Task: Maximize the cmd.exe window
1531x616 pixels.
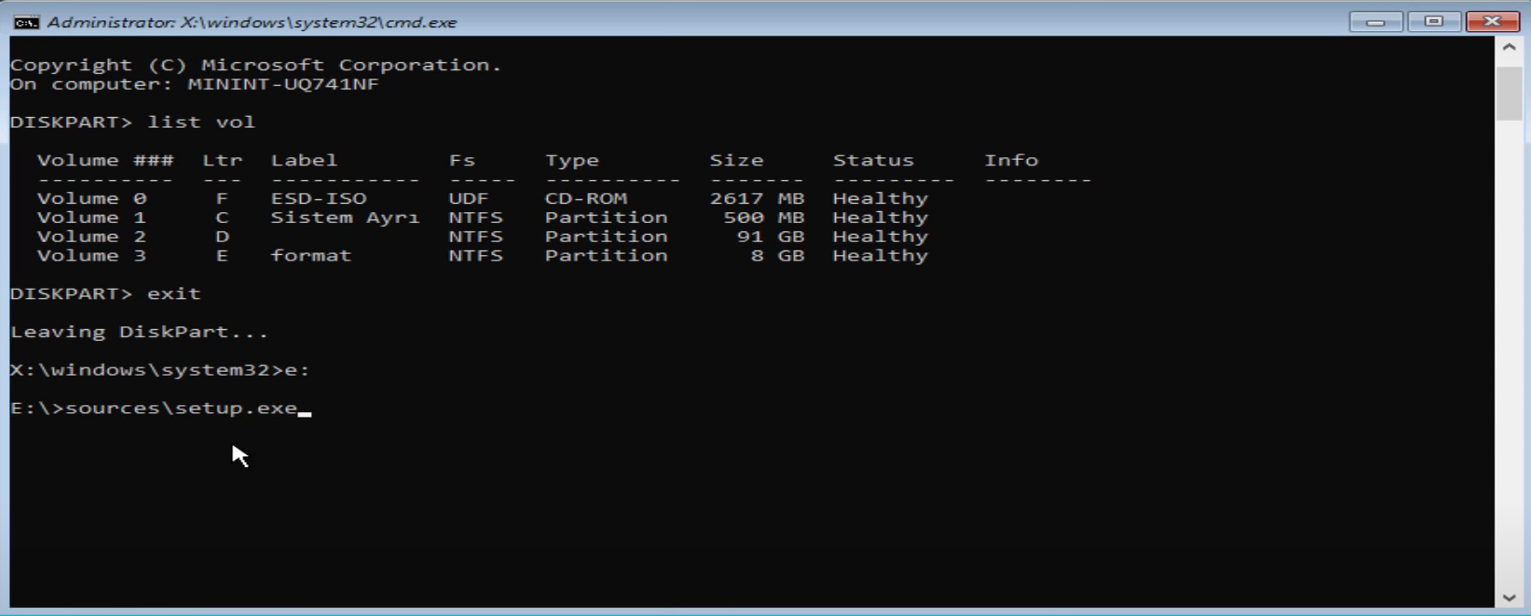Action: (x=1433, y=22)
